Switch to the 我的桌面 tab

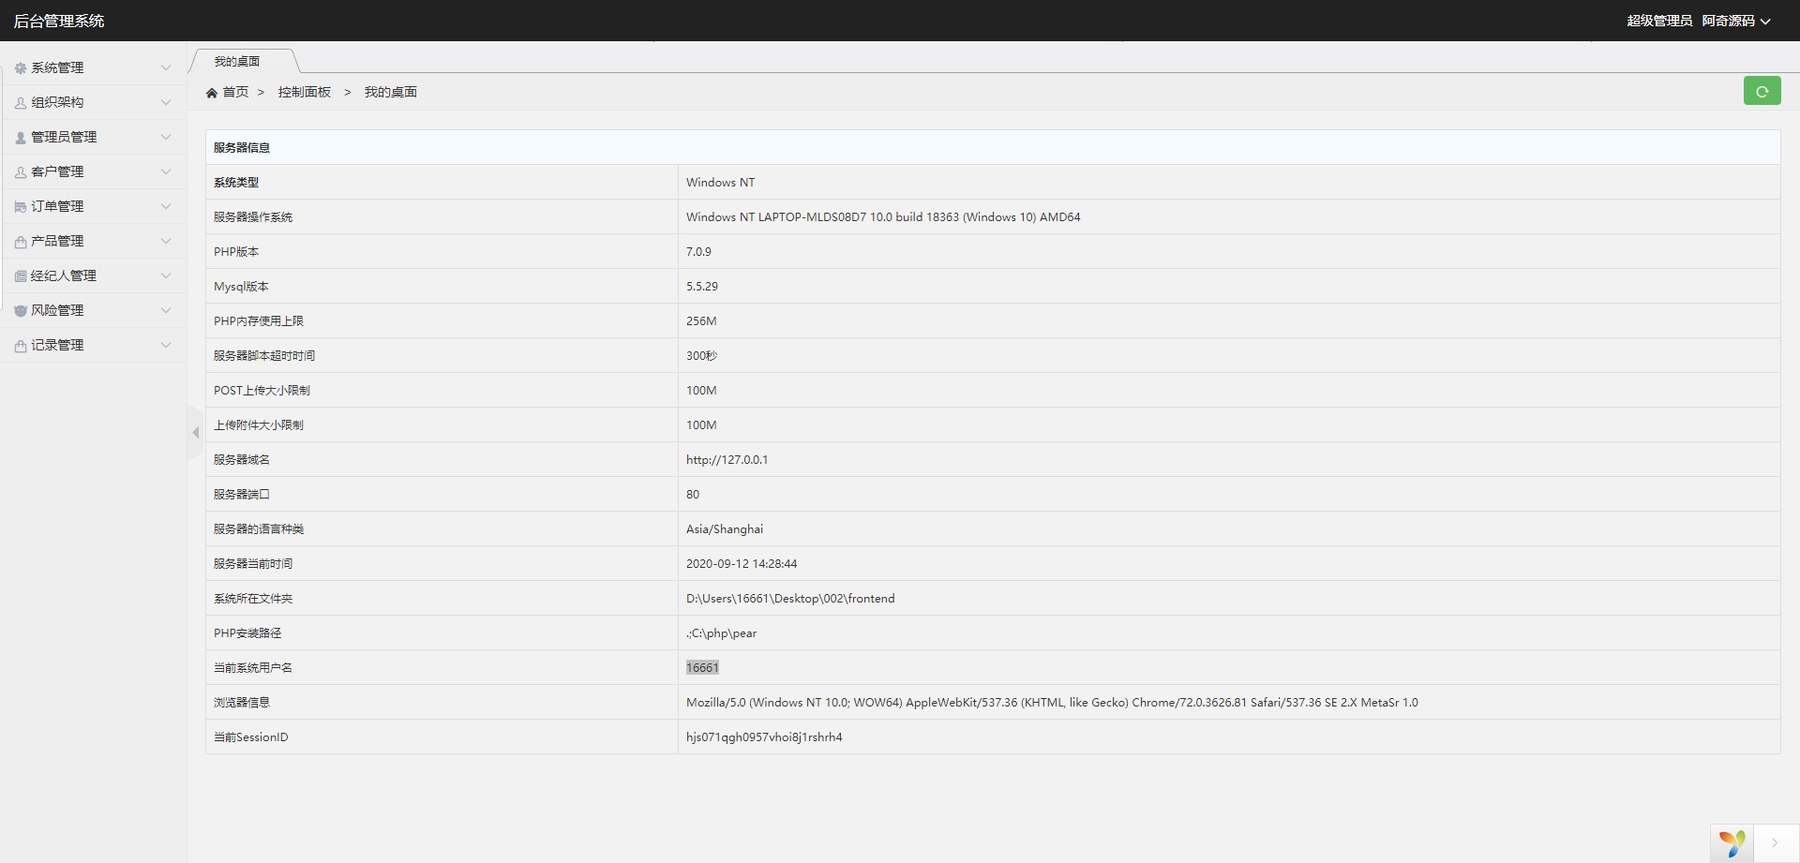[x=237, y=62]
